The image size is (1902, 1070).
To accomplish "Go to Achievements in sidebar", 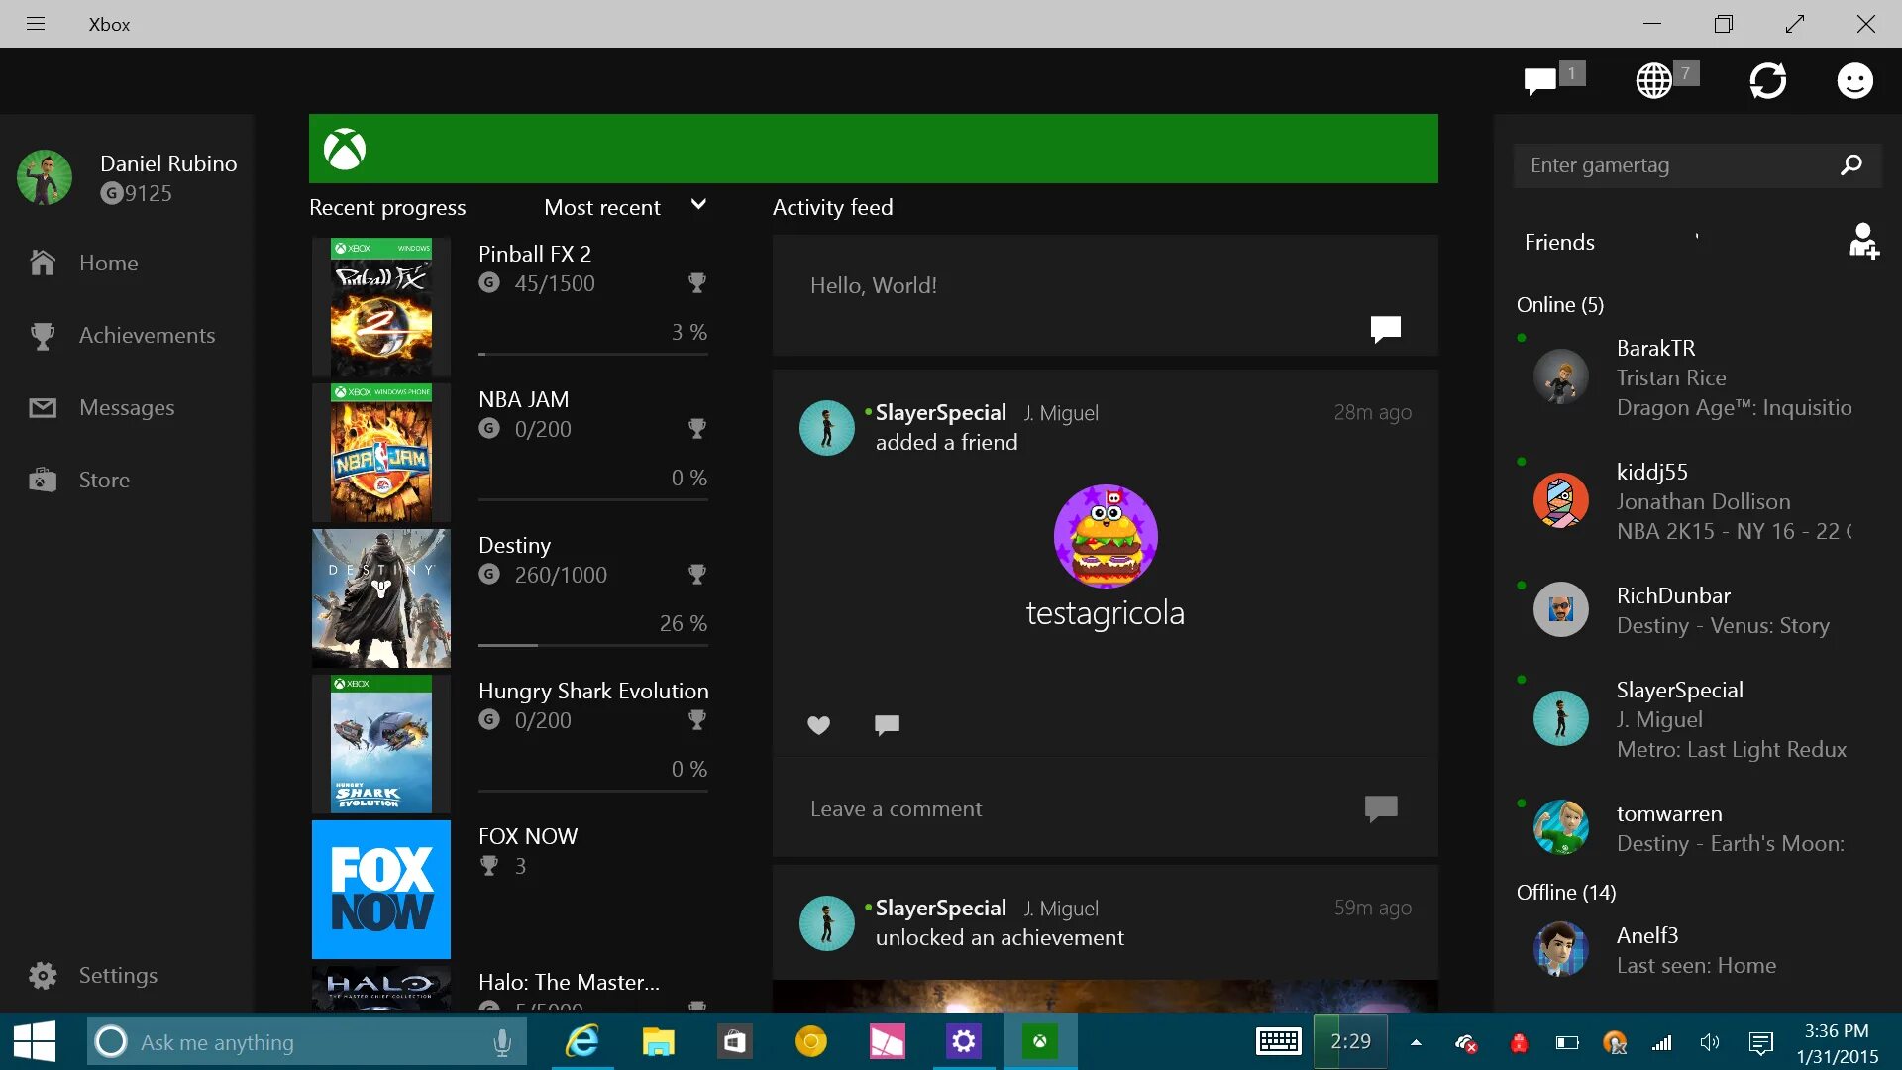I will [147, 336].
